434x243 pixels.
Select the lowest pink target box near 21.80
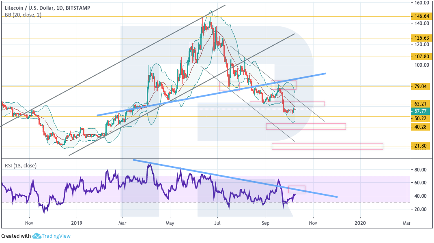[x=327, y=146]
